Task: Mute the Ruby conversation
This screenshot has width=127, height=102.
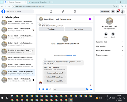Action: point(106,34)
